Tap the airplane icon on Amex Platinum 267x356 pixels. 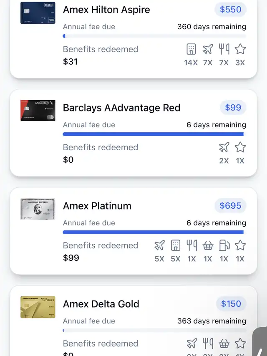159,245
